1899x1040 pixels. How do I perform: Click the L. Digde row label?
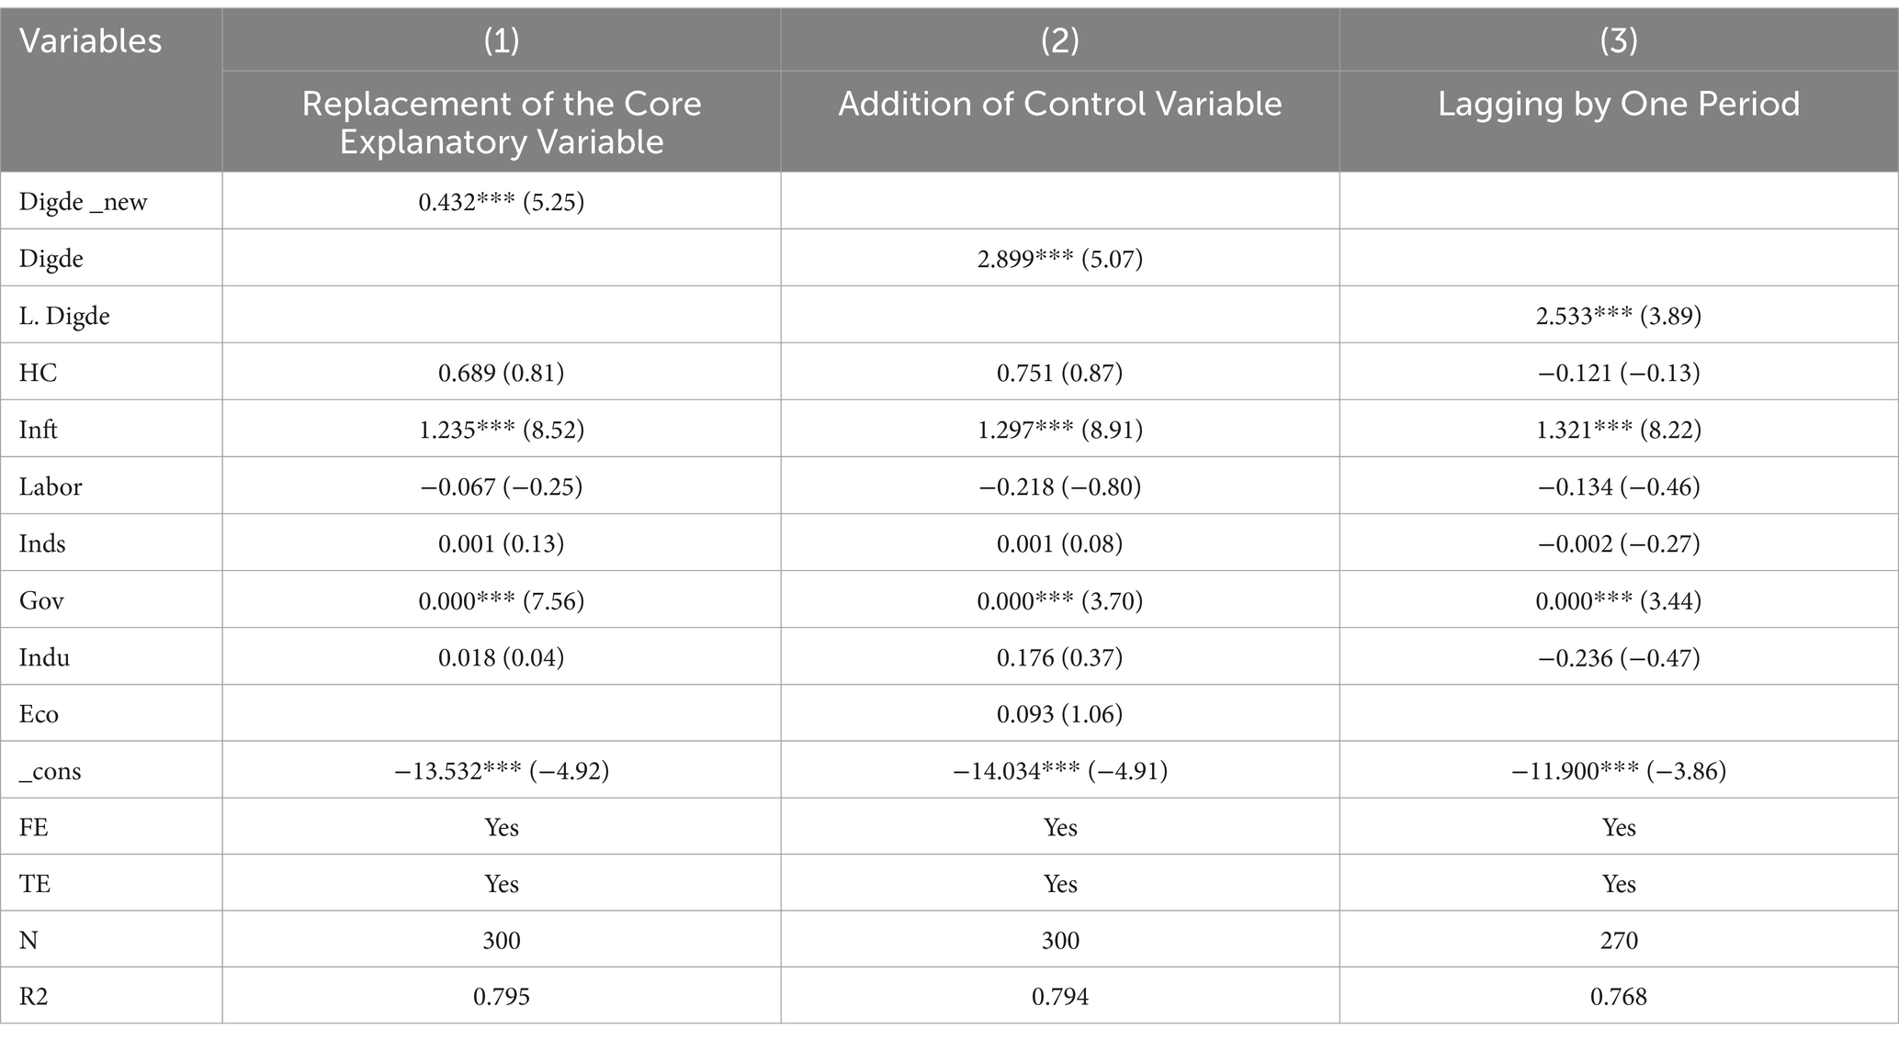pyautogui.click(x=64, y=316)
